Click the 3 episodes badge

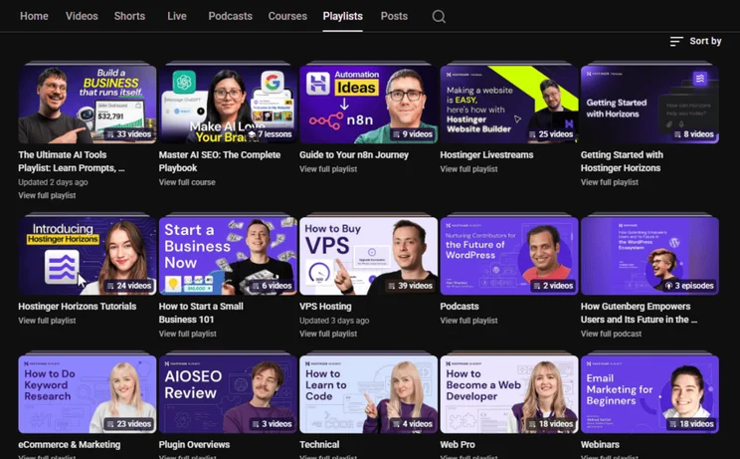point(689,286)
